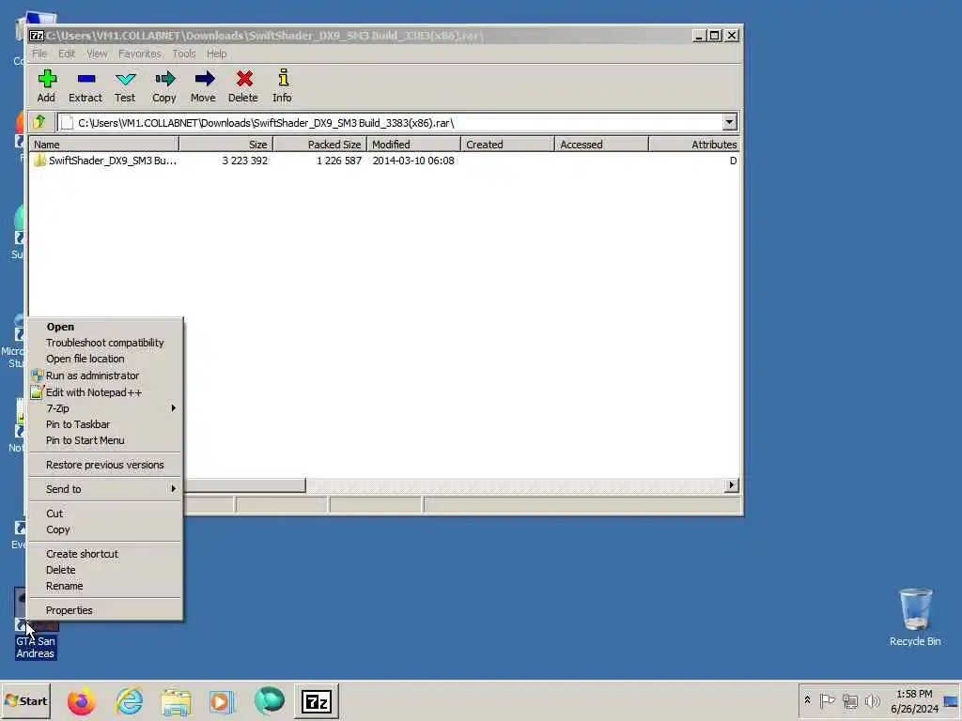The height and width of the screenshot is (721, 962).
Task: Click the packed size value 1 226 587
Action: [338, 161]
